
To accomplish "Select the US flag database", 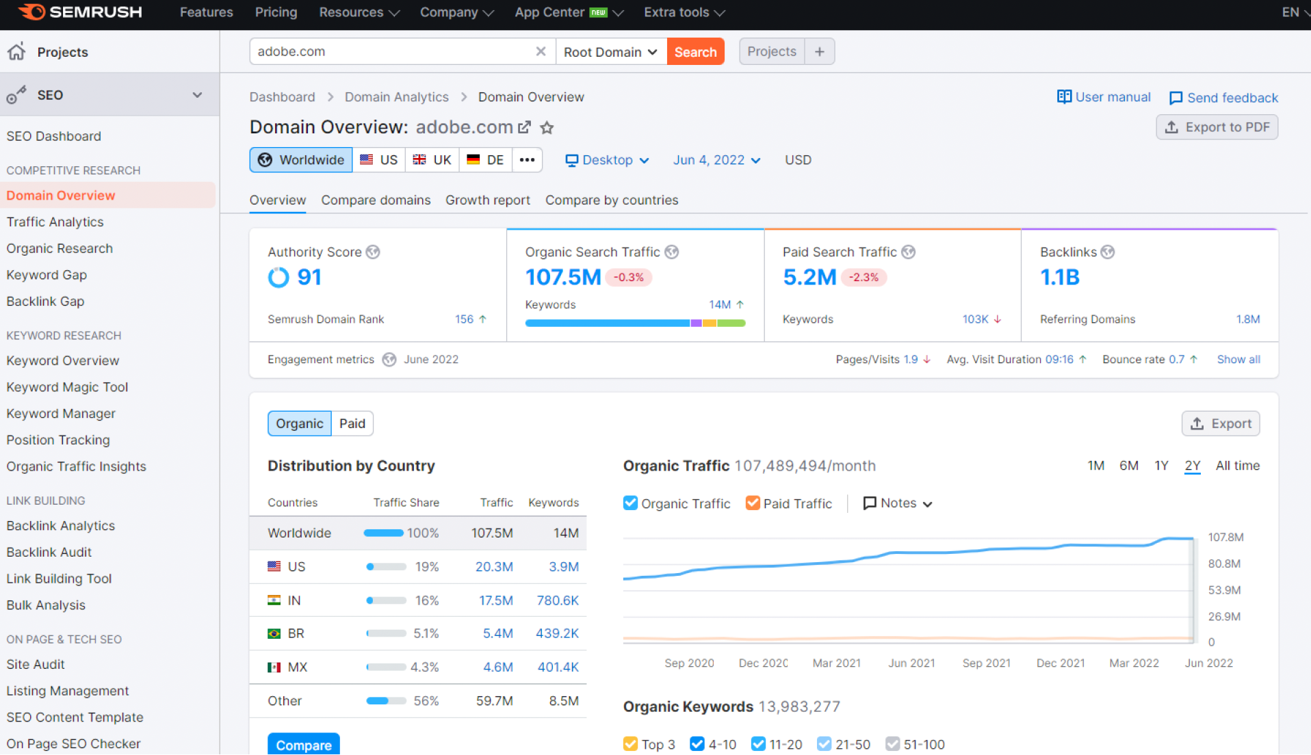I will click(379, 159).
